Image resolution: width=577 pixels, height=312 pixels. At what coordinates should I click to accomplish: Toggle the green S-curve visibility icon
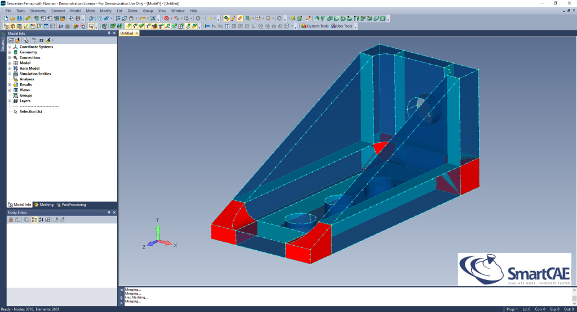pyautogui.click(x=134, y=26)
